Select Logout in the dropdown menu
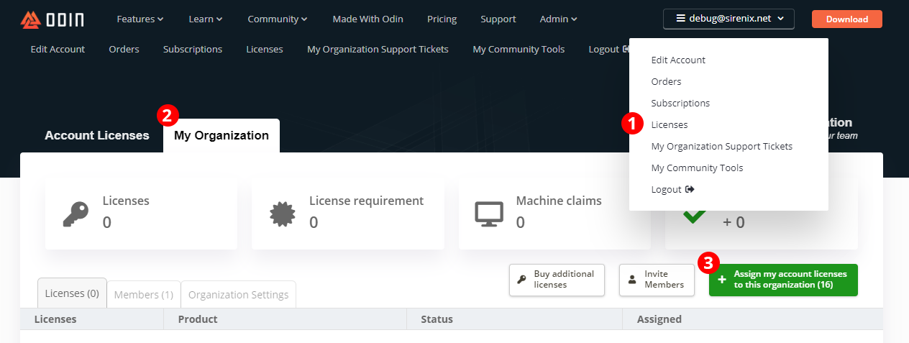The height and width of the screenshot is (343, 909). coord(672,189)
